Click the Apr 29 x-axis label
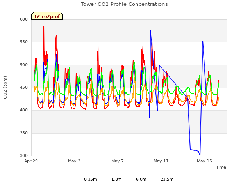This screenshot has width=250, height=187. tap(31, 161)
